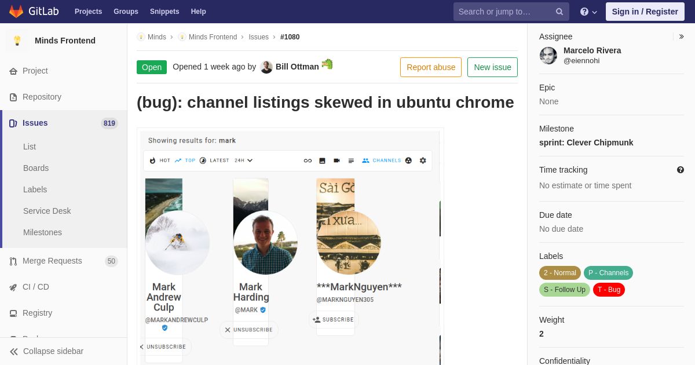
Task: Open Milestones in sidebar
Action: [x=42, y=232]
